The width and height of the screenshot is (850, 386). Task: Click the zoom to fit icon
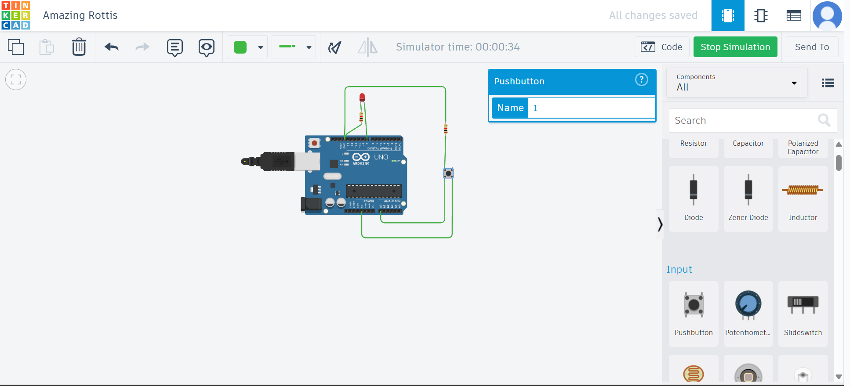[16, 79]
